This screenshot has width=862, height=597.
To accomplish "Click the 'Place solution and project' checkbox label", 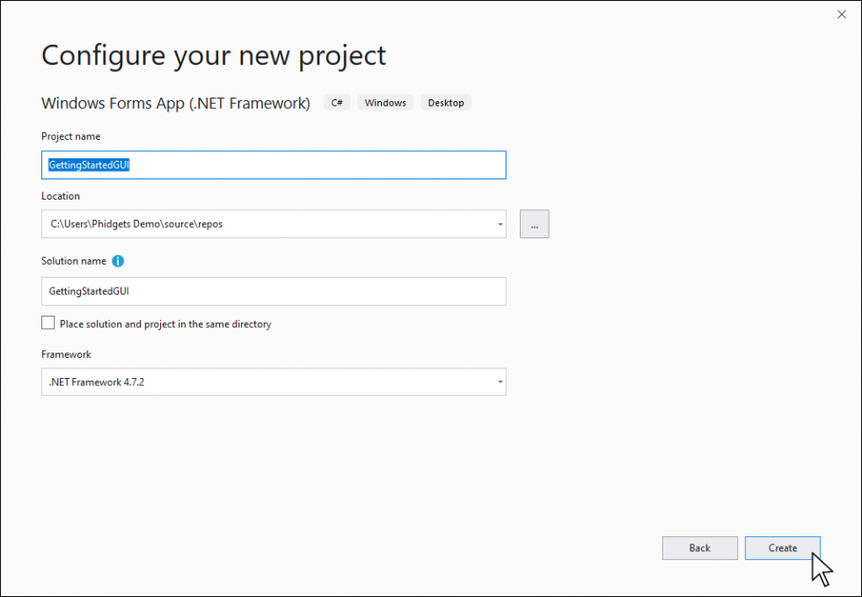I will [x=165, y=324].
